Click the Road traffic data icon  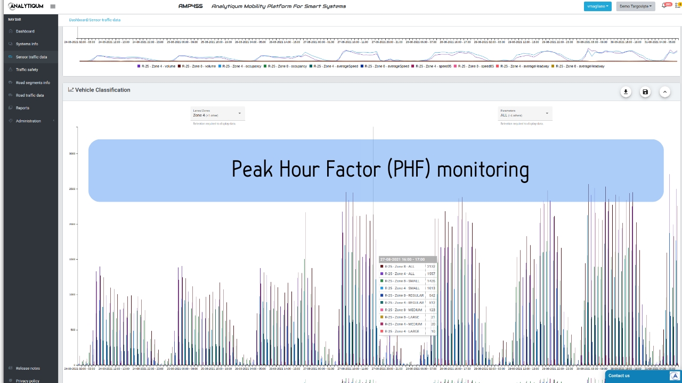(11, 95)
